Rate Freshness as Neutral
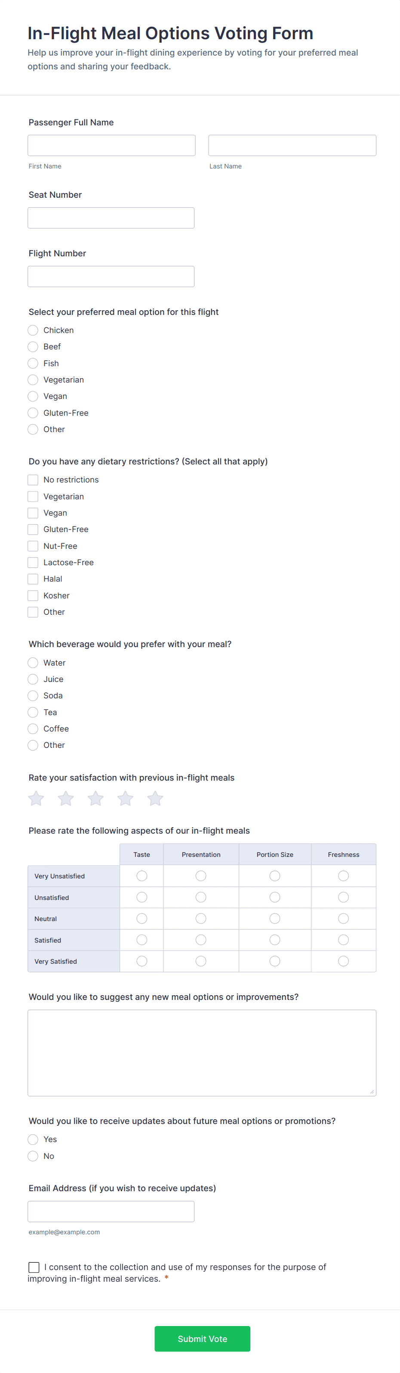 click(344, 918)
